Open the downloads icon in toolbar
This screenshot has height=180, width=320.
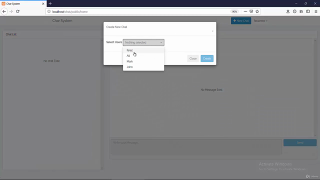click(x=288, y=11)
